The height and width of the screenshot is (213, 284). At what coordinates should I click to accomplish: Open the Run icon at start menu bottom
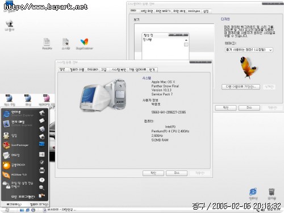point(41,196)
